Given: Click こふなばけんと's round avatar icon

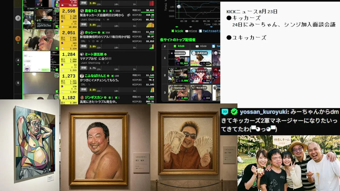Looking at the screenshot, I should 82,76.
